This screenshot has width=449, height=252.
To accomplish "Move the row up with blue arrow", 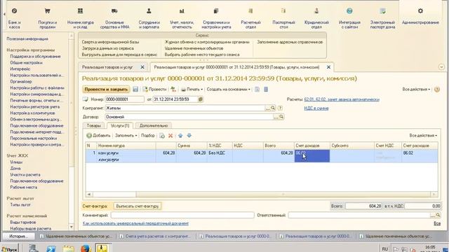I will (x=180, y=136).
